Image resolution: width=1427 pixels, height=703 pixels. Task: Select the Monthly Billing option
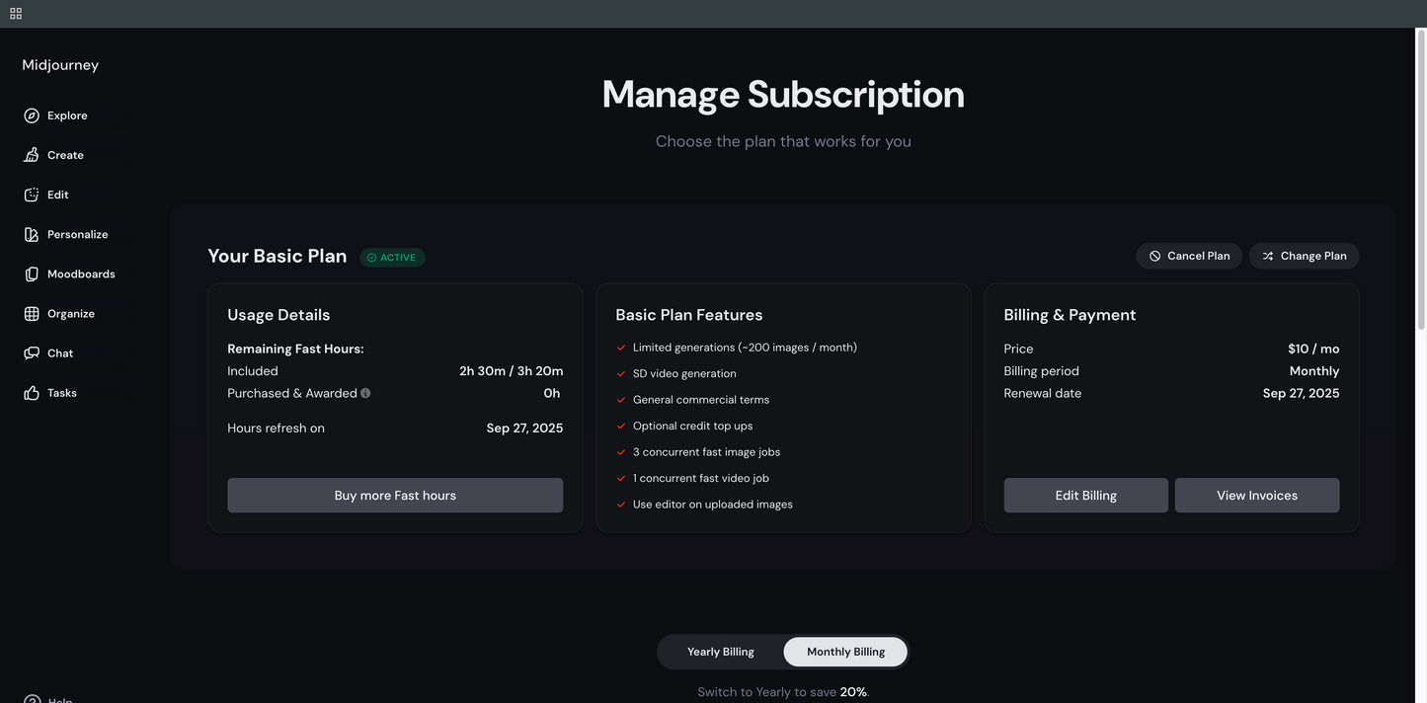(x=845, y=652)
